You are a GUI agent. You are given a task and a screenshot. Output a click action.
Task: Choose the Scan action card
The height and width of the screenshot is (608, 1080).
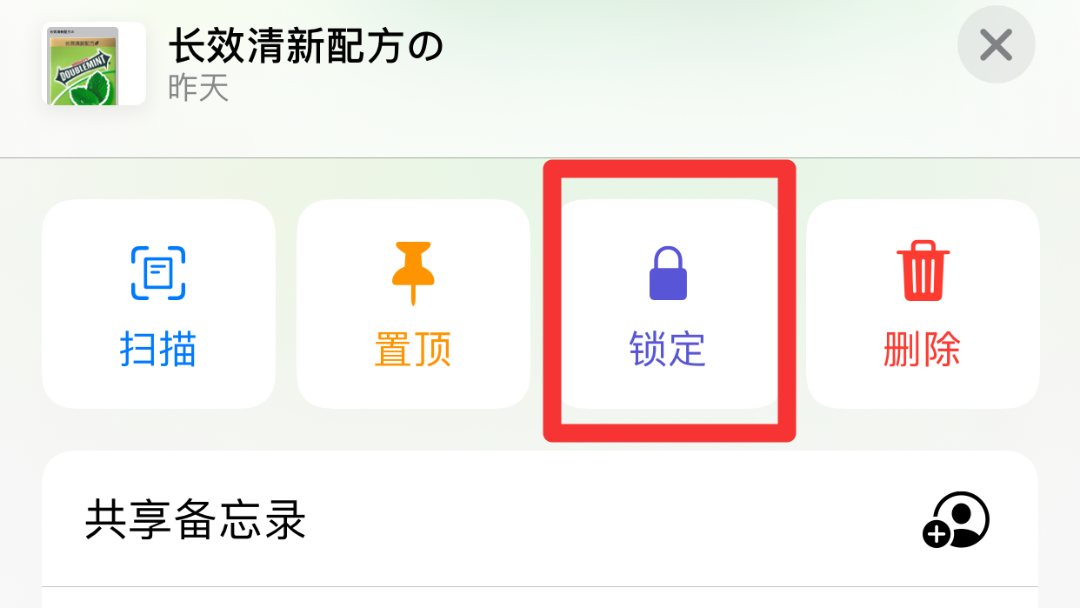click(x=158, y=304)
